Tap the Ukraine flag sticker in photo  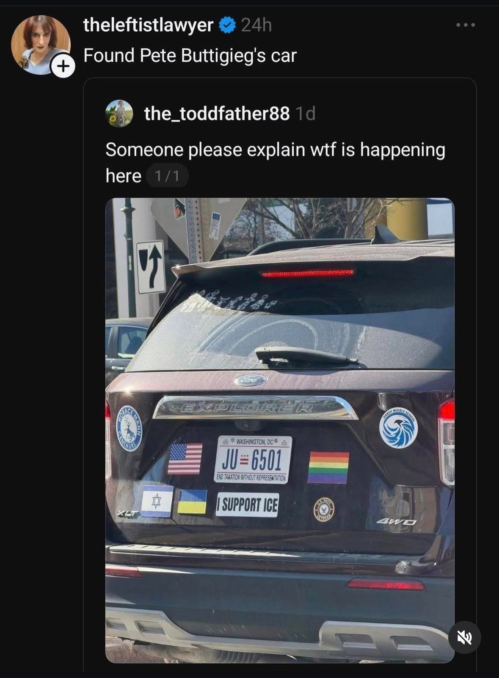[192, 501]
